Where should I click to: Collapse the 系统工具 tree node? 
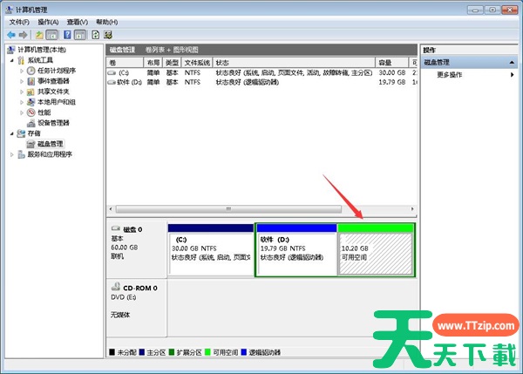(x=12, y=60)
